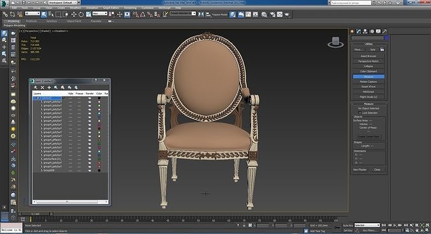The width and height of the screenshot is (431, 234).
Task: Collapse the Measure rollout header
Action: tap(369, 104)
